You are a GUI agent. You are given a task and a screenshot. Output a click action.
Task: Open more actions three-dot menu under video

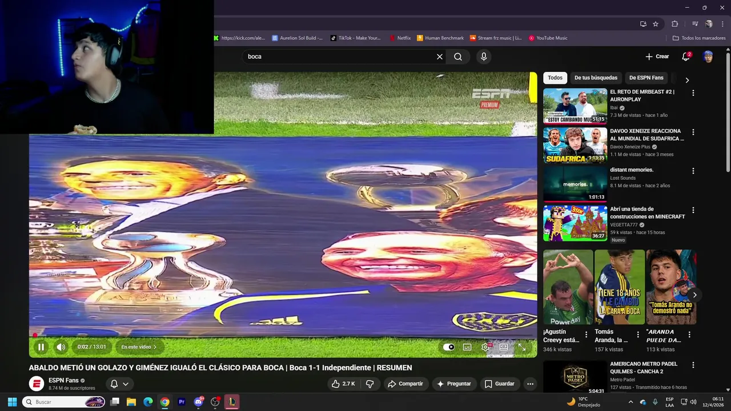530,384
